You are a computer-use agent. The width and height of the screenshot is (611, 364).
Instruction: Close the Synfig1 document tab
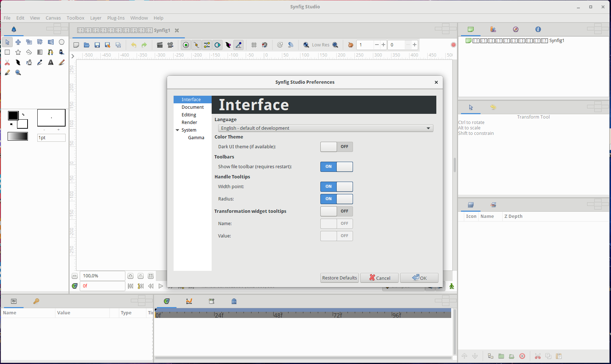177,30
